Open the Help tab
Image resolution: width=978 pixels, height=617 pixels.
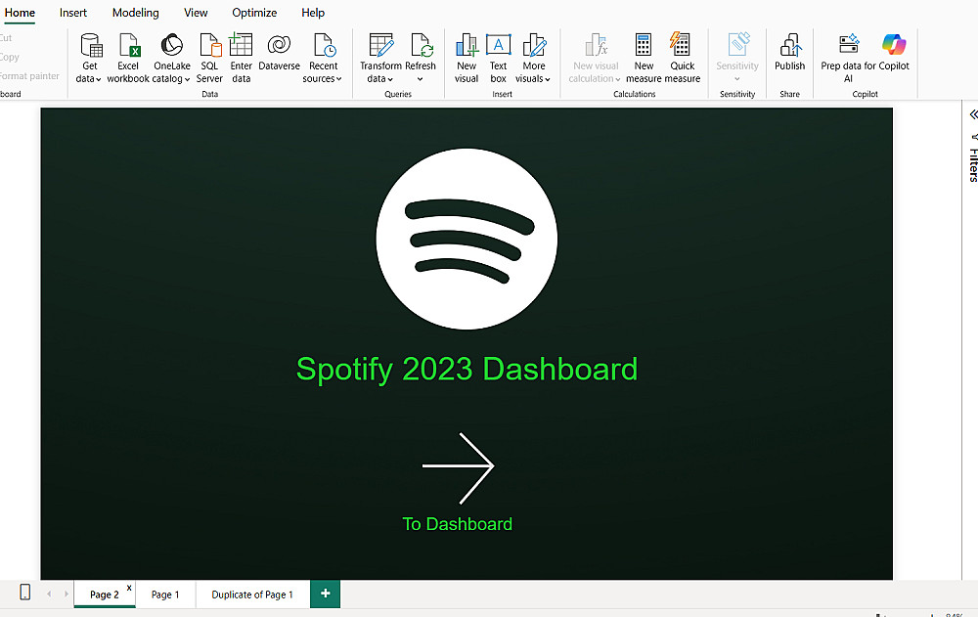pos(313,13)
